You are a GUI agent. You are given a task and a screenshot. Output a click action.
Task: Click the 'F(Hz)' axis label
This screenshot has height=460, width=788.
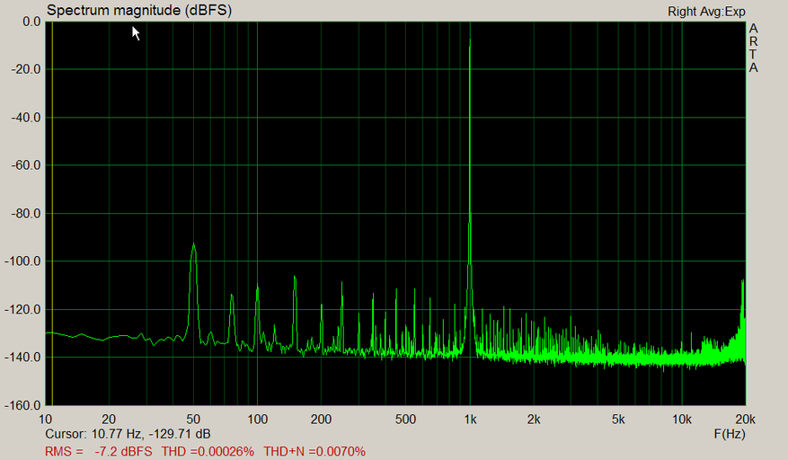point(730,433)
